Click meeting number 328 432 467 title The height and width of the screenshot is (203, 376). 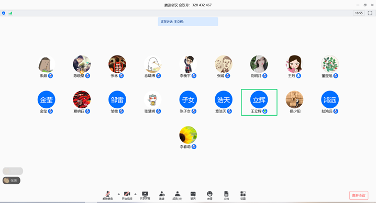[x=188, y=5]
